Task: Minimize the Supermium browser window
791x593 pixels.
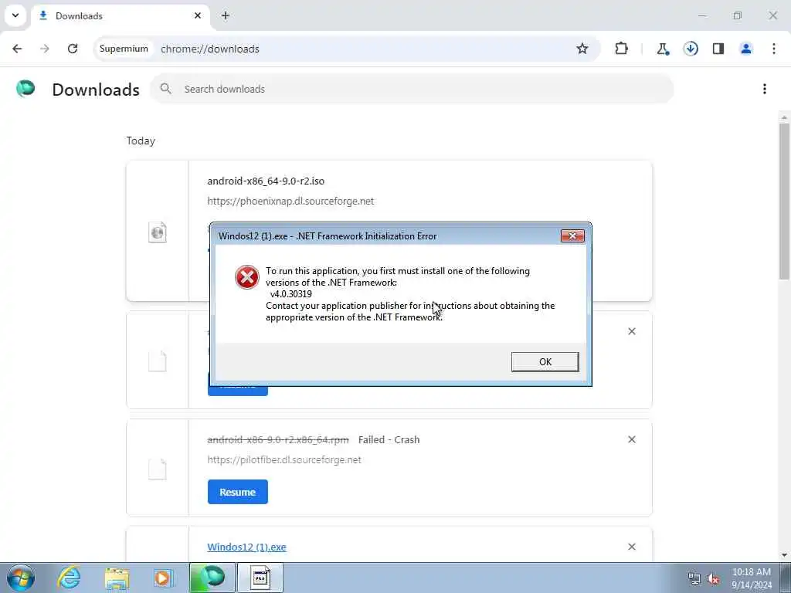Action: coord(702,15)
